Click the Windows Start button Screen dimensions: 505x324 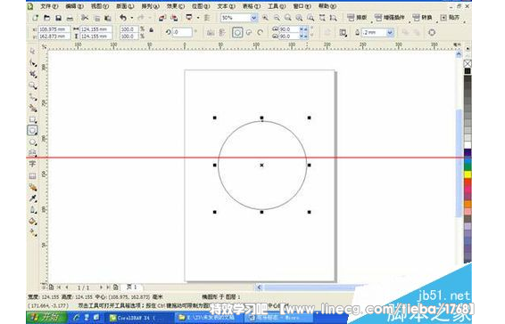tap(46, 318)
